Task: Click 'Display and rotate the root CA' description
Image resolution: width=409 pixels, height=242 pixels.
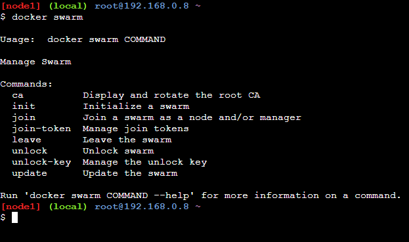Action: (171, 95)
